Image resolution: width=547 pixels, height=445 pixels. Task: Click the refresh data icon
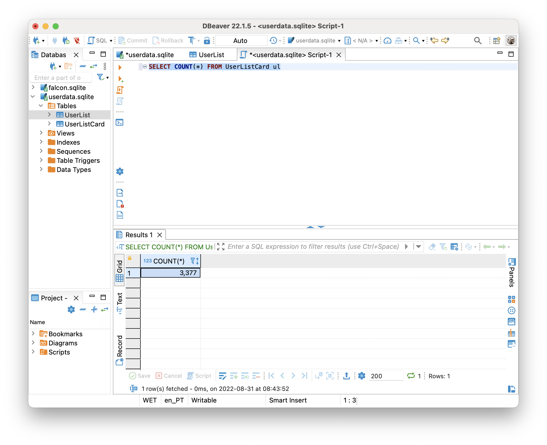[x=410, y=376]
